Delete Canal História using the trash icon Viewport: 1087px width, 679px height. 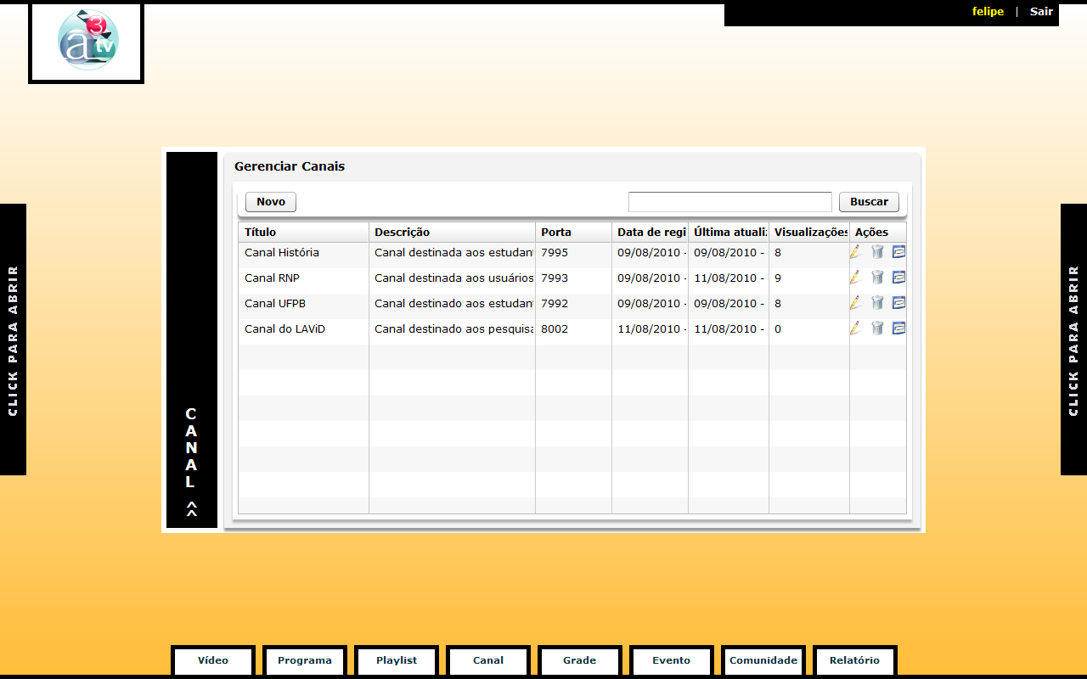(x=877, y=252)
